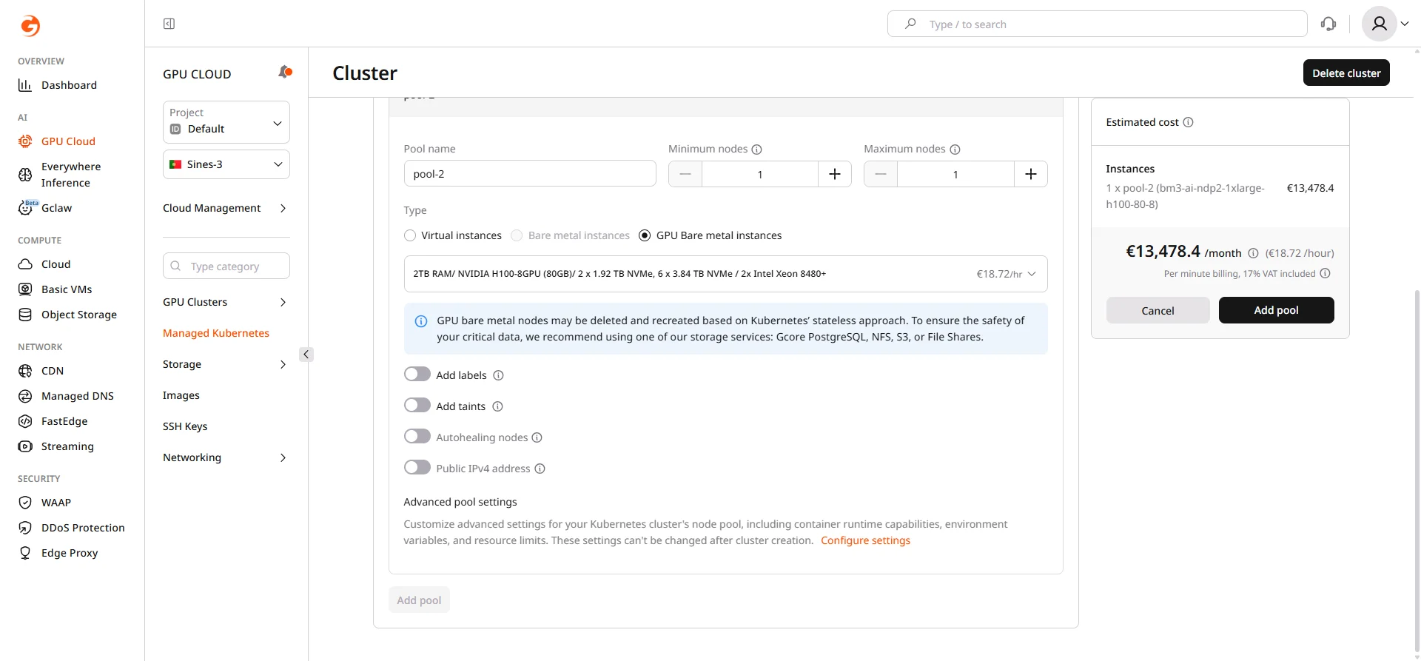
Task: Toggle Public IPv4 address switch
Action: [417, 468]
